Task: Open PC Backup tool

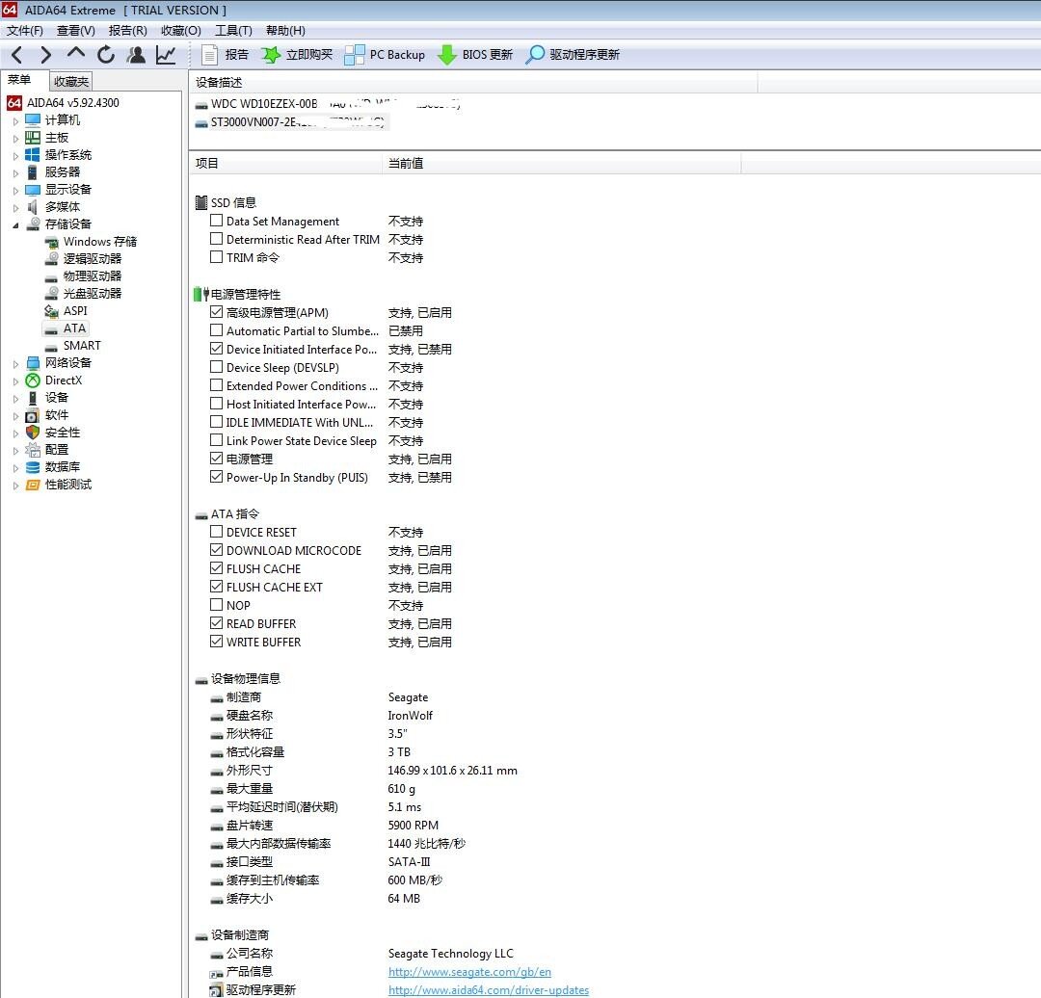Action: (385, 54)
